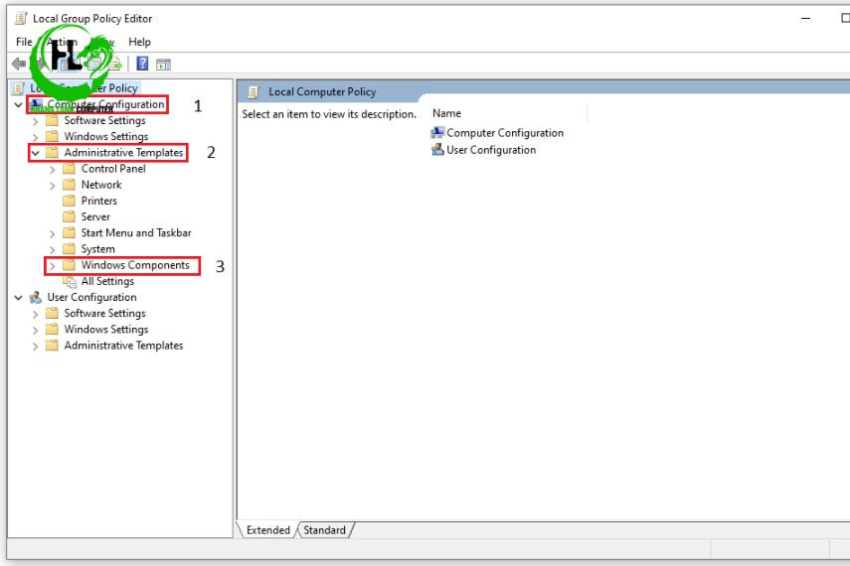Click the Administrative Templates folder icon under Computer Configuration

pos(52,152)
